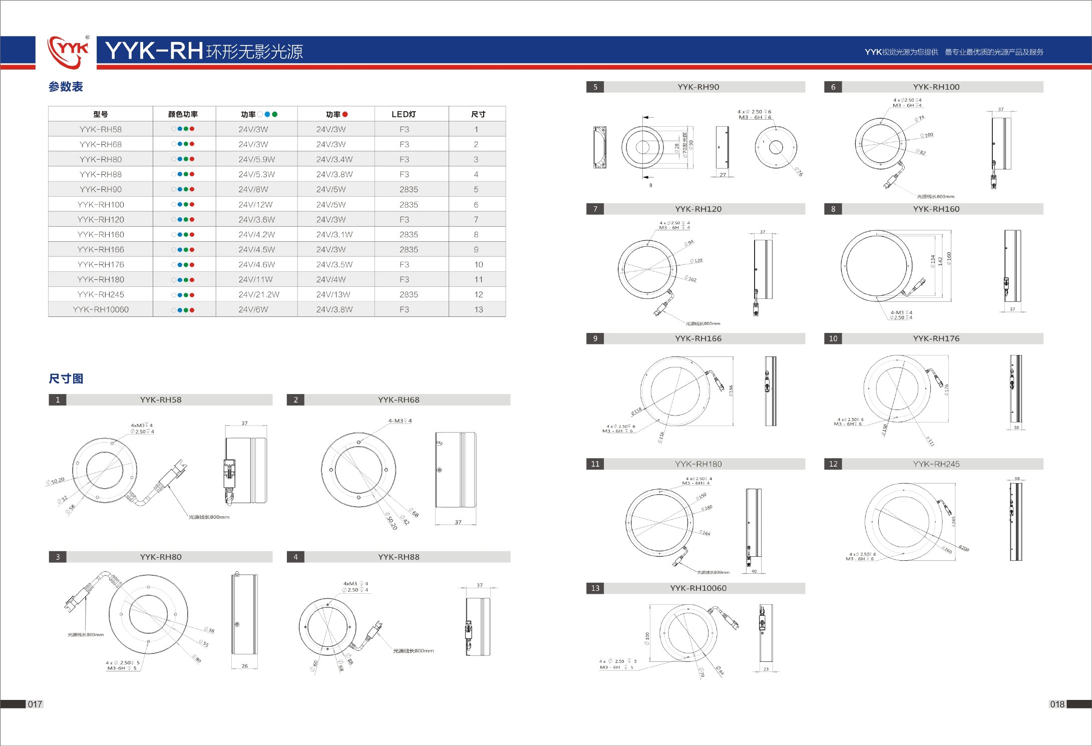1092x746 pixels.
Task: Pick the blue color dot in the YYK-RH245 row
Action: [x=180, y=295]
